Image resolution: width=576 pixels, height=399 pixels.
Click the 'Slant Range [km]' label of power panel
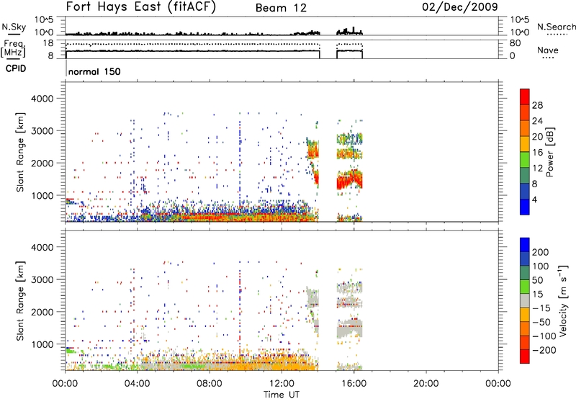pyautogui.click(x=20, y=152)
